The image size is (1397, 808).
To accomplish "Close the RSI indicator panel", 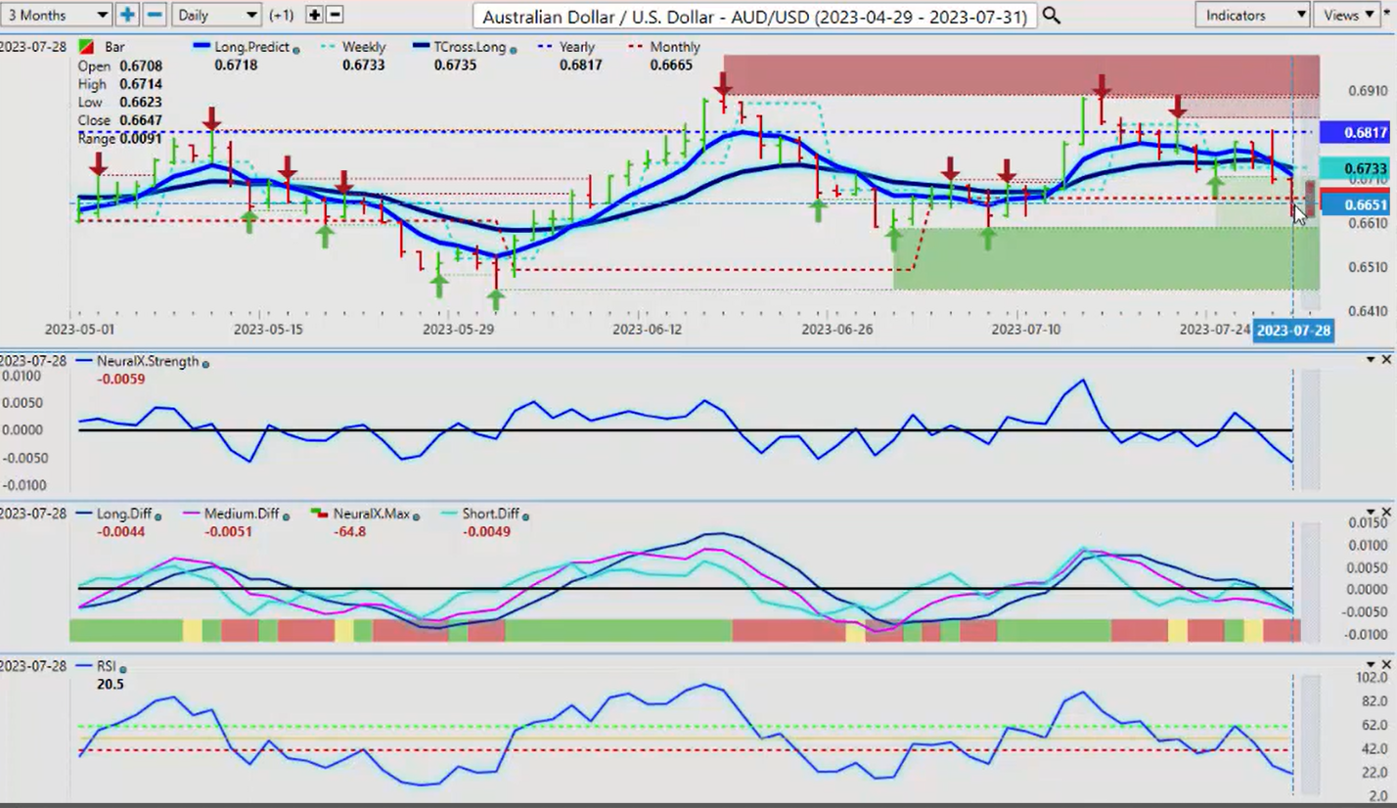I will tap(1385, 664).
